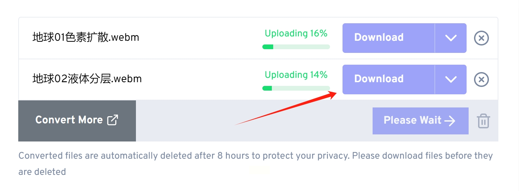Click the file name 地球01色素扩散.webm
The height and width of the screenshot is (191, 519).
pyautogui.click(x=86, y=37)
